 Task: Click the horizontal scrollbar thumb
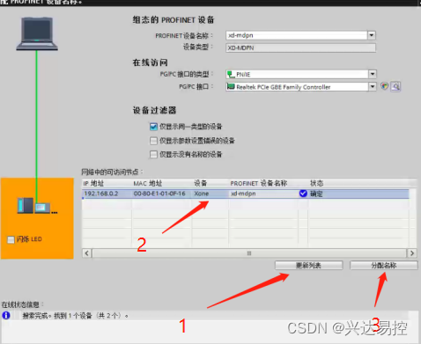point(249,253)
